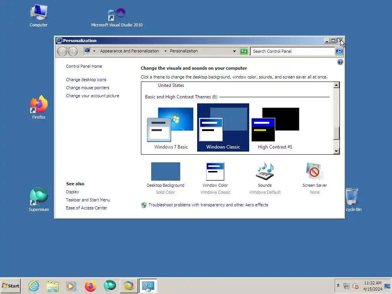Click the green Refresh button
The width and height of the screenshot is (392, 294).
[x=244, y=51]
